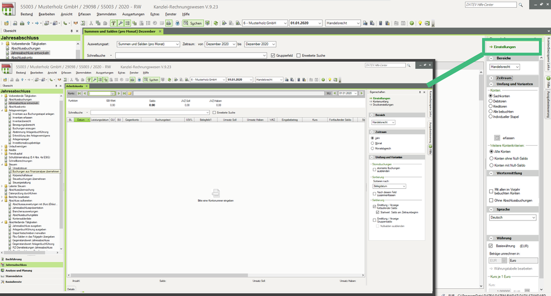The height and width of the screenshot is (296, 551).
Task: Click the calculator icon in back window toolbar
Action: [380, 23]
